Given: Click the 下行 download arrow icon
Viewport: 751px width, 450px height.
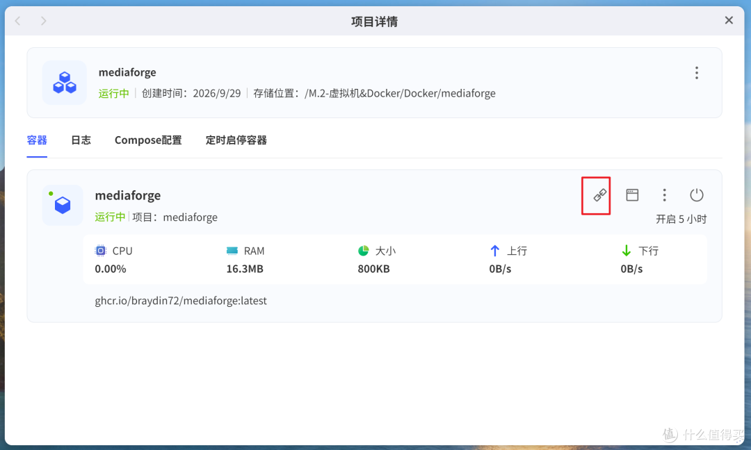Looking at the screenshot, I should 626,251.
